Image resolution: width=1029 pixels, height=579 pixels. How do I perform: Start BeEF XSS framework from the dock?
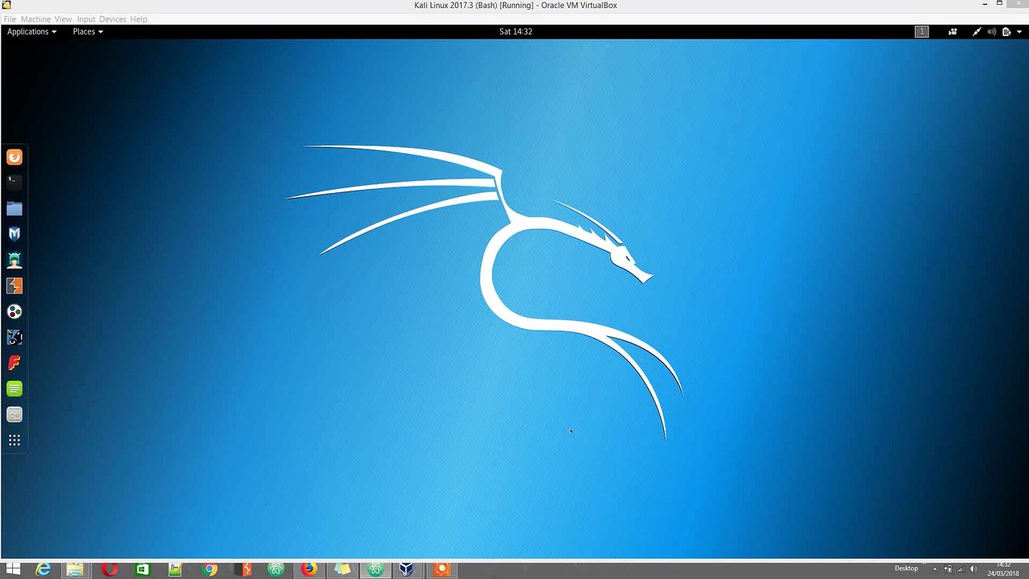click(x=14, y=337)
